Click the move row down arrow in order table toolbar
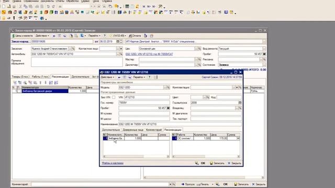This screenshot has width=335, height=188. click(x=46, y=83)
